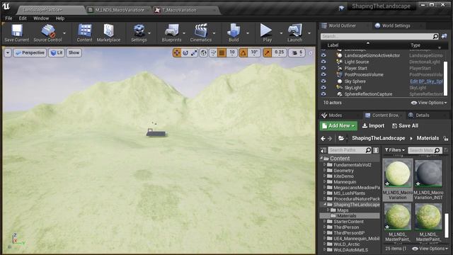Toggle the sources panel icon

pyautogui.click(x=323, y=150)
